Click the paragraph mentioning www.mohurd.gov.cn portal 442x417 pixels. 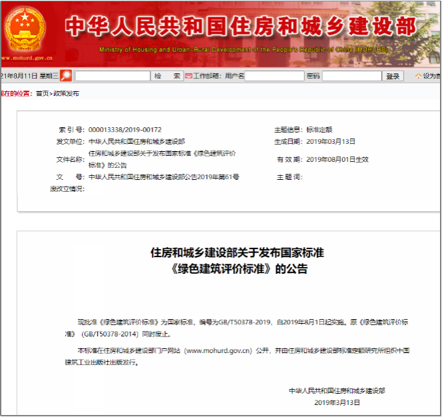(x=237, y=356)
